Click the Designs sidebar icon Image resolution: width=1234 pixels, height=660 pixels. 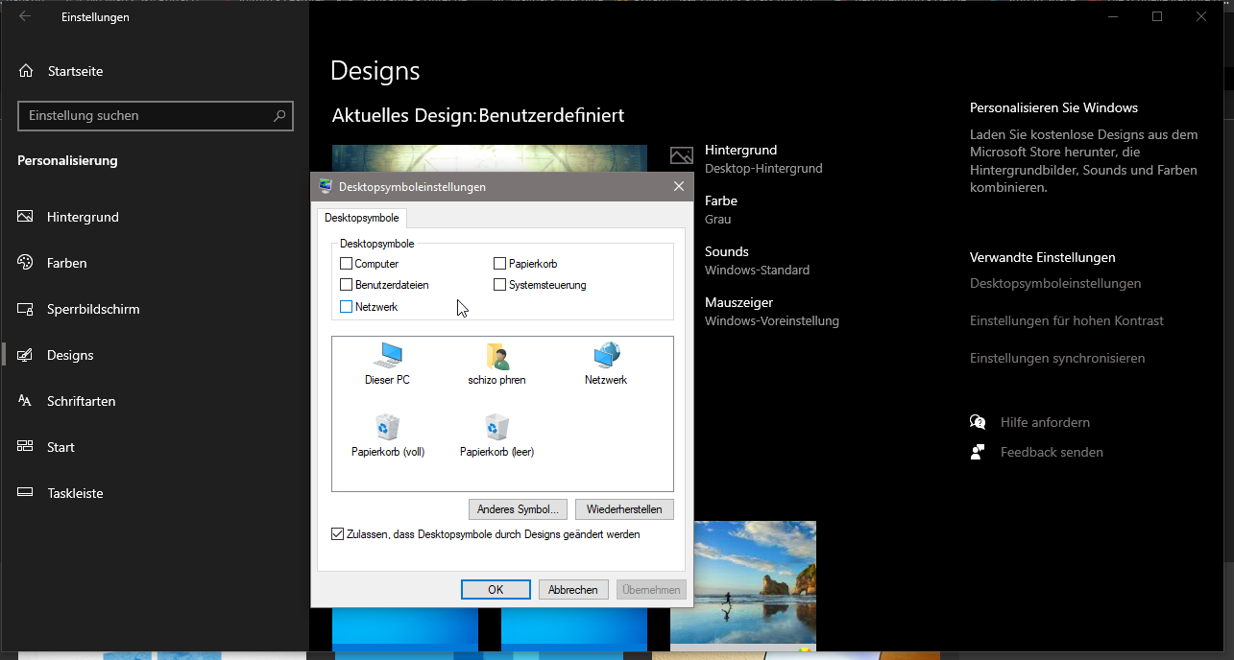pyautogui.click(x=26, y=355)
